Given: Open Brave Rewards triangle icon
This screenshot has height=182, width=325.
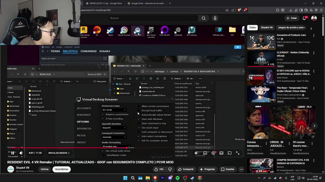Looking at the screenshot, I should click(245, 10).
